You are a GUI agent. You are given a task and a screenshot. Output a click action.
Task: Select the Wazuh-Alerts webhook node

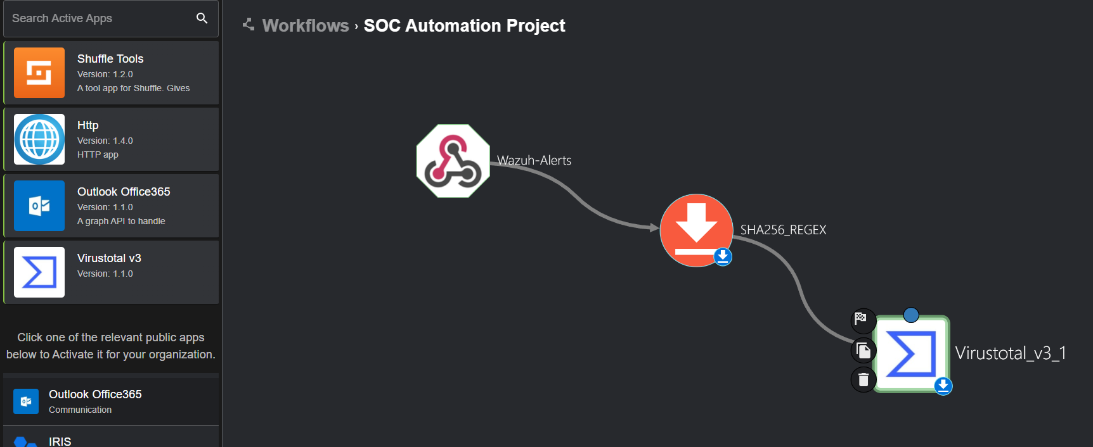453,161
